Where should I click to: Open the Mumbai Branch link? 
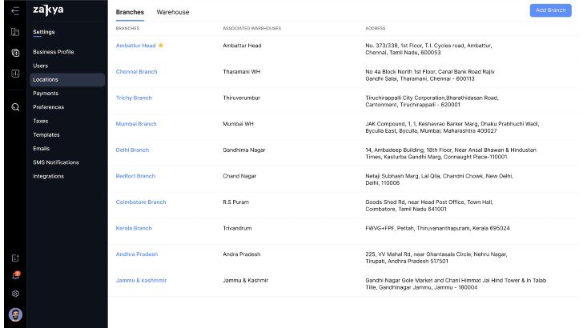point(136,124)
